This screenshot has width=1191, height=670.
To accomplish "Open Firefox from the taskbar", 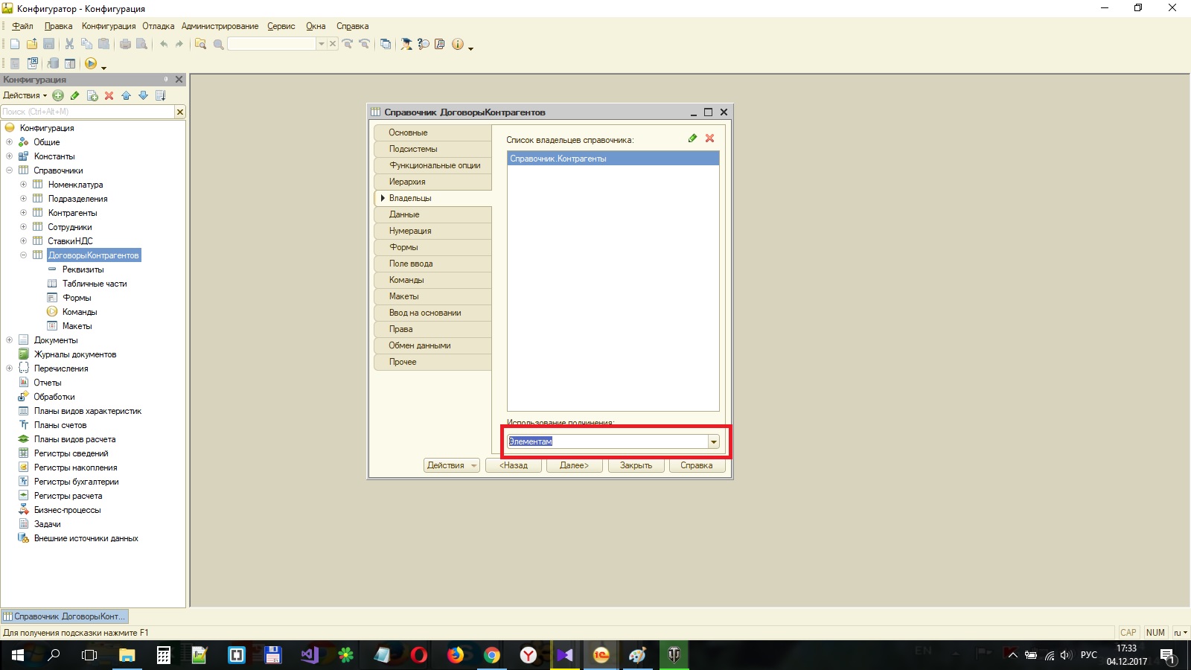I will pyautogui.click(x=456, y=655).
